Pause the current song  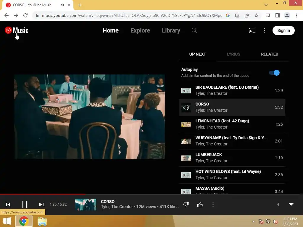(25, 205)
